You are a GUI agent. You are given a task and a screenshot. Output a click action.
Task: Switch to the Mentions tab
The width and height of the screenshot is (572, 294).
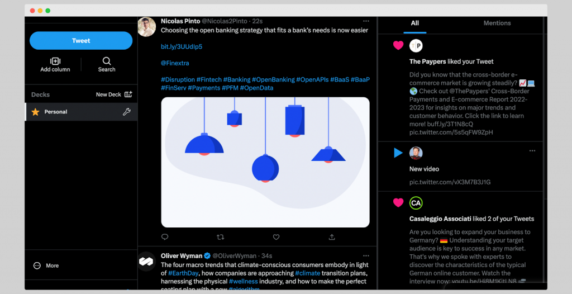[x=497, y=23]
